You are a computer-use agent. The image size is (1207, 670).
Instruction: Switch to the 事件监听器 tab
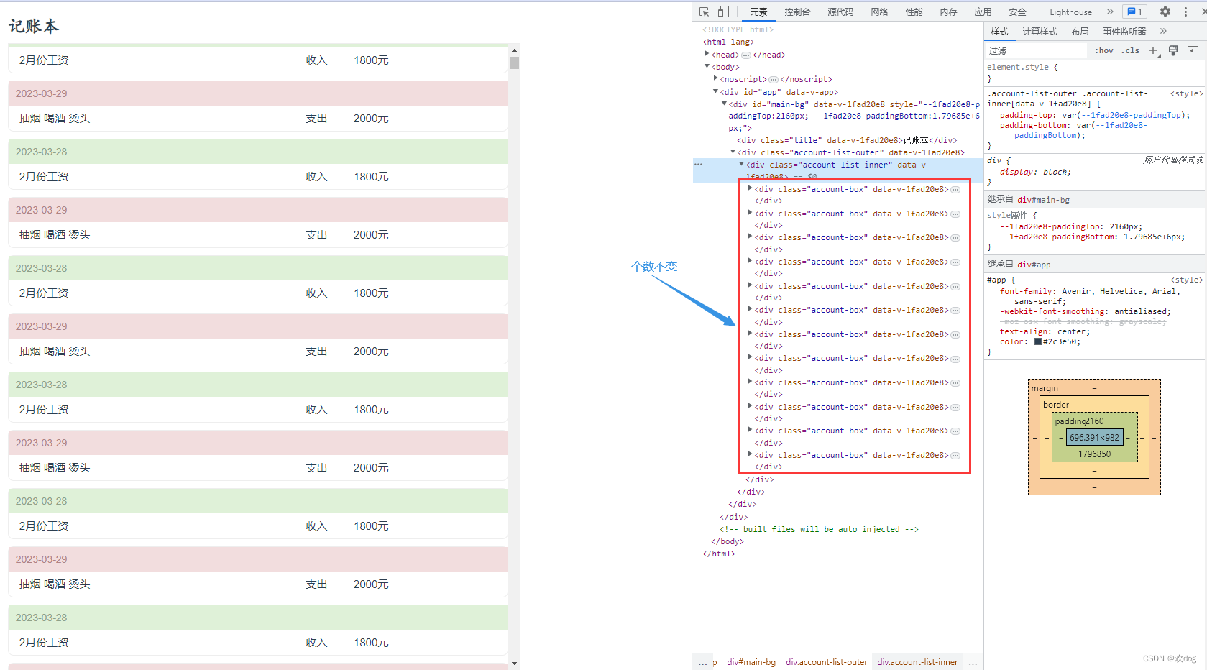(1124, 31)
